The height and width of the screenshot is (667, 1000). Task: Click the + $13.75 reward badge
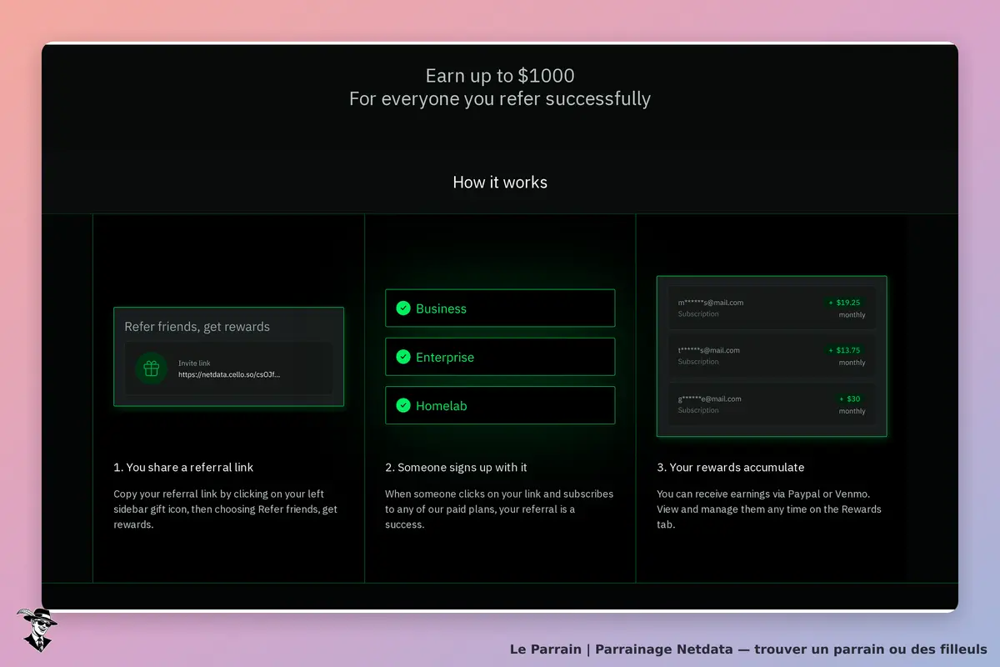pyautogui.click(x=844, y=350)
